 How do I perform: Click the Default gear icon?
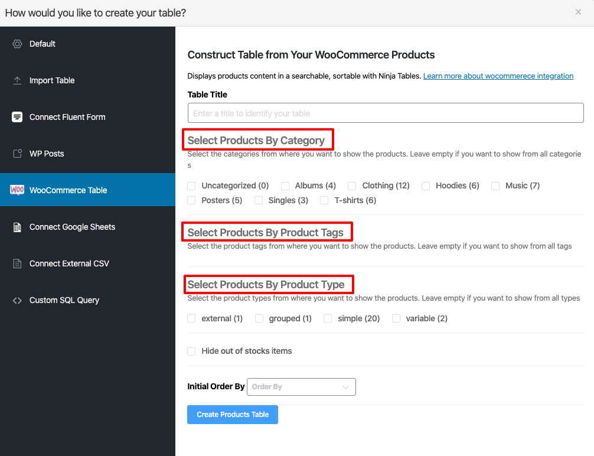(17, 44)
